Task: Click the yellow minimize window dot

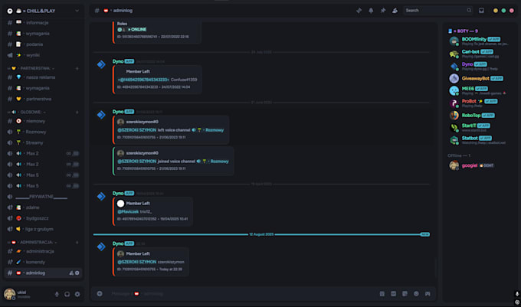Action: (x=496, y=11)
